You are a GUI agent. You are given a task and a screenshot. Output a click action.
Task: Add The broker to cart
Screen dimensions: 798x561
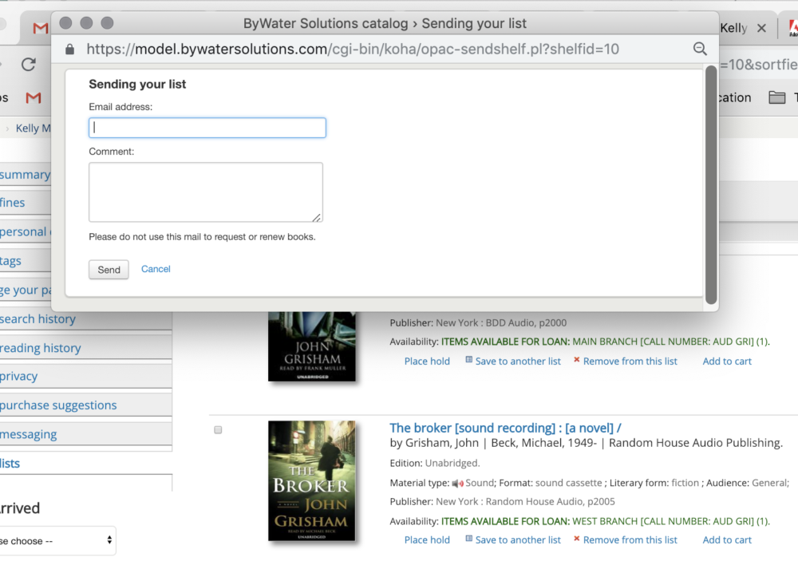point(727,539)
